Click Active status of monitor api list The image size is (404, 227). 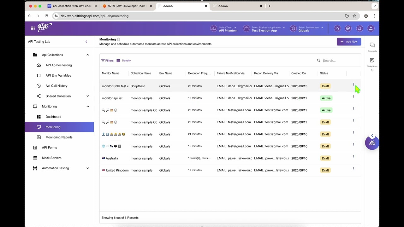(x=326, y=98)
